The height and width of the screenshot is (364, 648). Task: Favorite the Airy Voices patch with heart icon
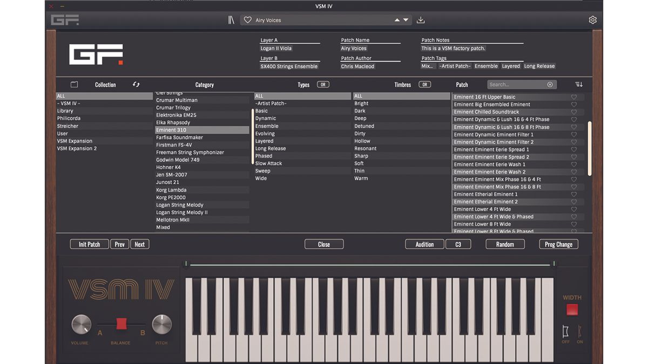tap(247, 20)
